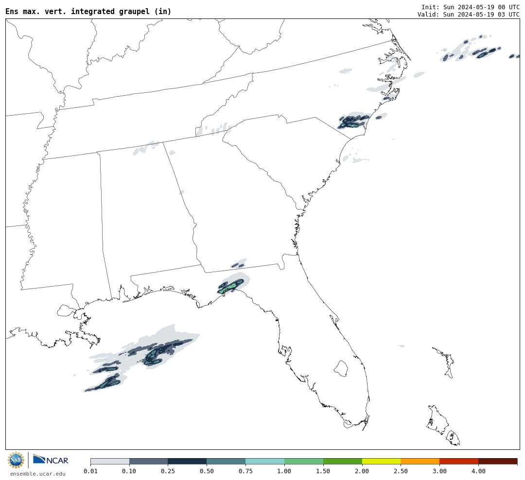This screenshot has width=525, height=480.
Task: Pick the yellow 2.00–2.50 colorbar swatch
Action: (382, 461)
